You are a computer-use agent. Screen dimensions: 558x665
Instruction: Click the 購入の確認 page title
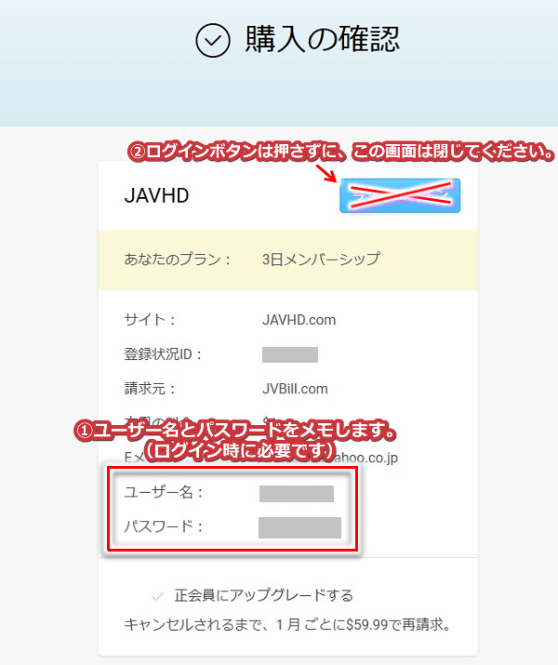pyautogui.click(x=323, y=39)
